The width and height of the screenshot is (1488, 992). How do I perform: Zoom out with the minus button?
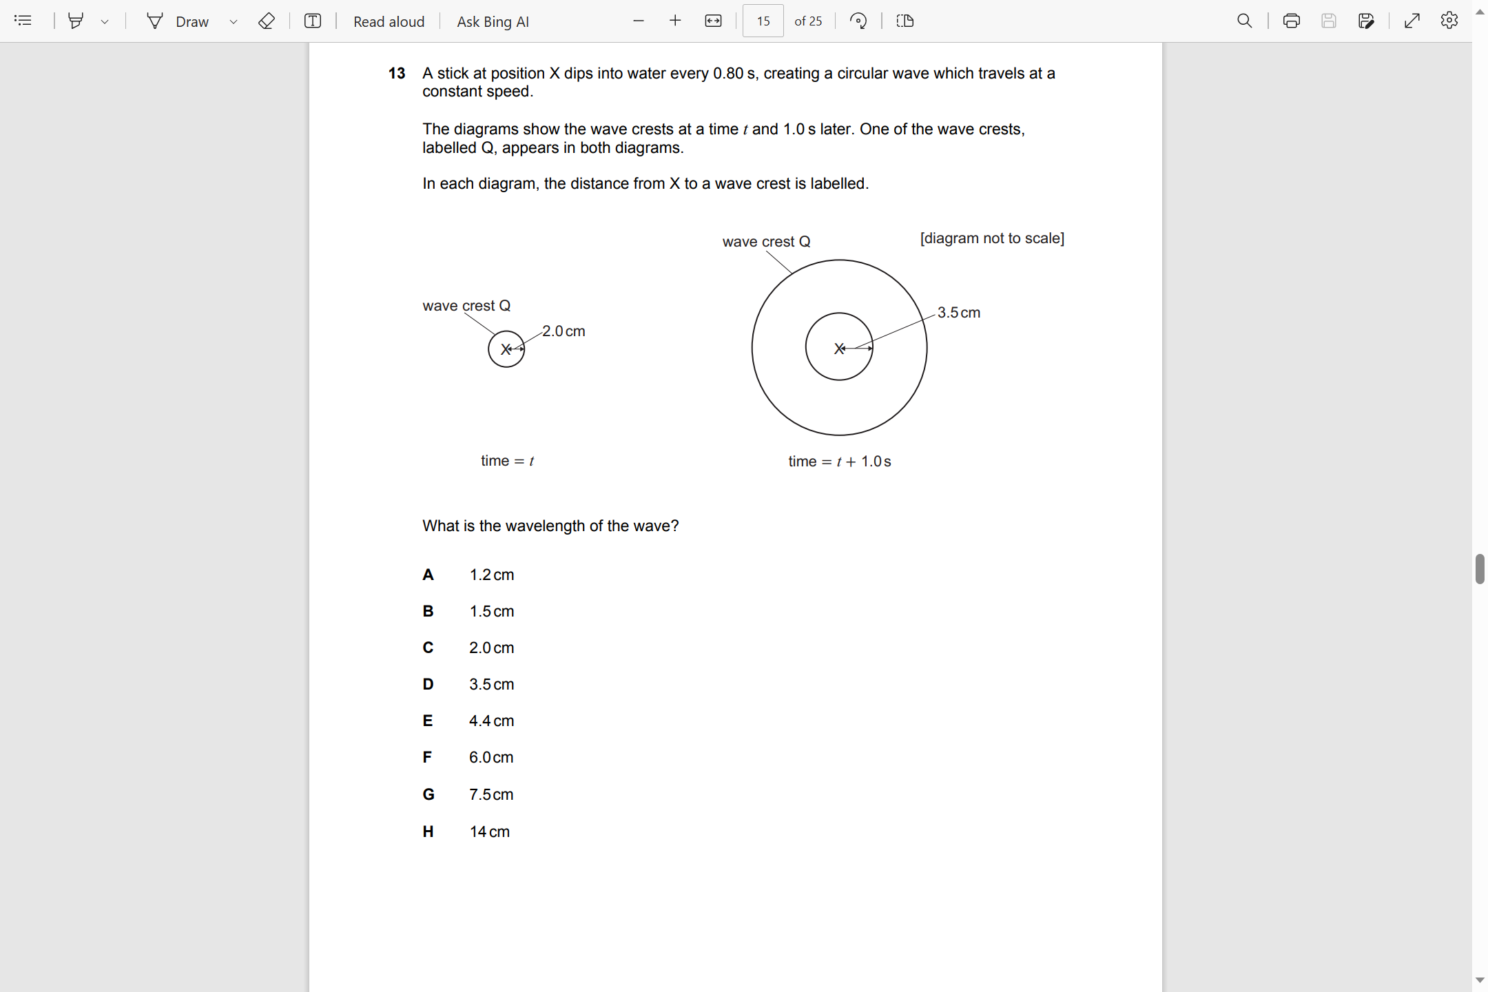(639, 21)
